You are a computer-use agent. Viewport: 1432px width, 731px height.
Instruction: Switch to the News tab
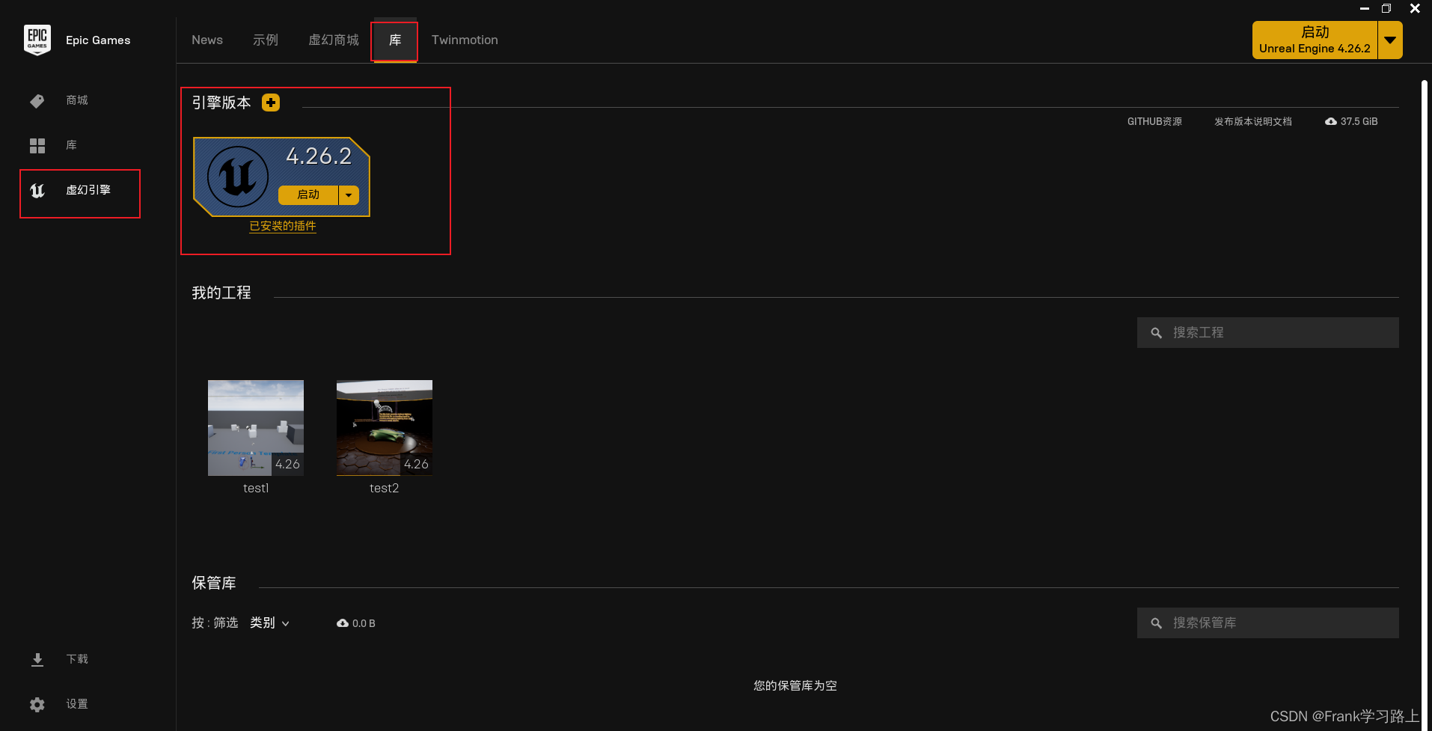coord(207,40)
